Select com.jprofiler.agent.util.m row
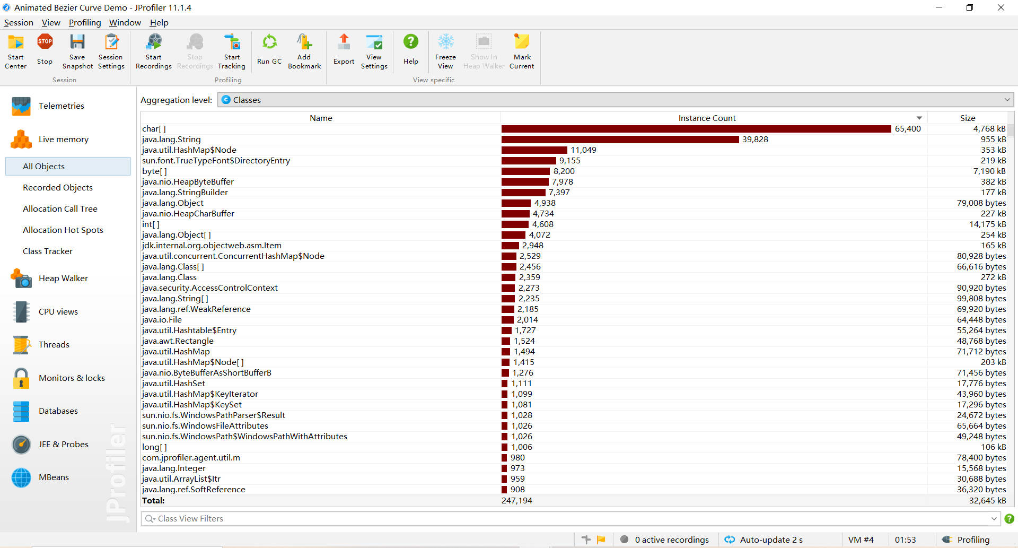Image resolution: width=1018 pixels, height=548 pixels. tap(574, 458)
